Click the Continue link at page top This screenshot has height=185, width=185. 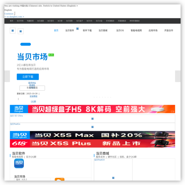pyautogui.click(x=9, y=14)
